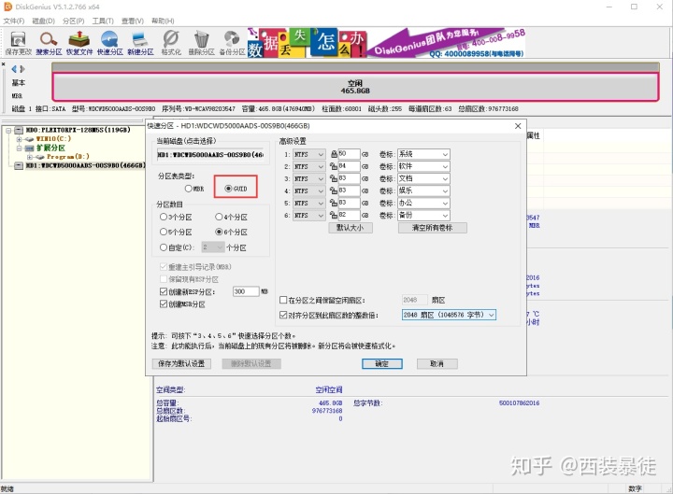This screenshot has width=673, height=494.
Task: Select Program(D:) in the disk tree
Action: coord(68,157)
